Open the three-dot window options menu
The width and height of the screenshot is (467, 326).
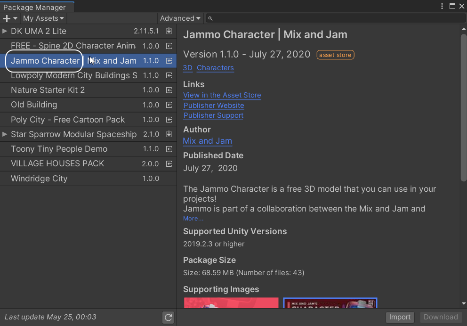[x=442, y=6]
